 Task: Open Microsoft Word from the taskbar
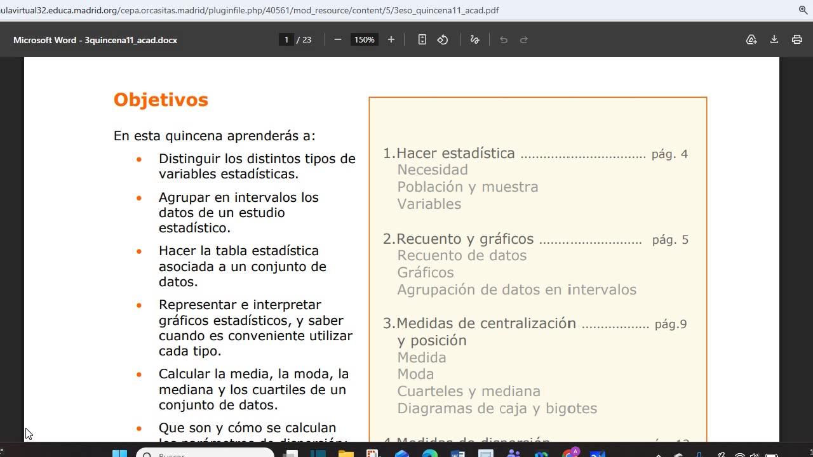point(458,453)
